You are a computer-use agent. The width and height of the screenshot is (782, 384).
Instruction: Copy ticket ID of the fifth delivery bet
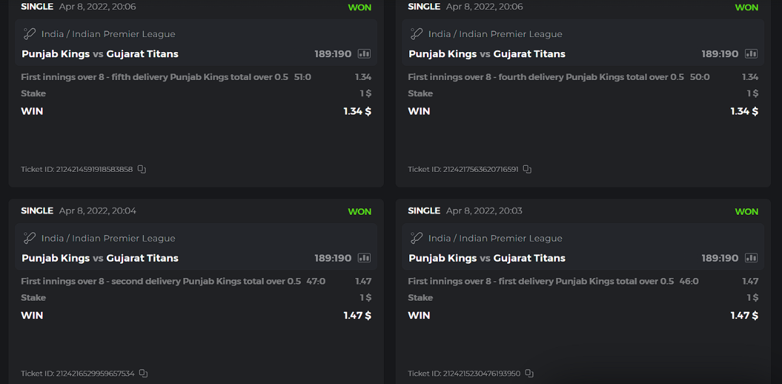[x=142, y=169]
